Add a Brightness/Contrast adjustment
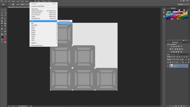 click(x=172, y=46)
